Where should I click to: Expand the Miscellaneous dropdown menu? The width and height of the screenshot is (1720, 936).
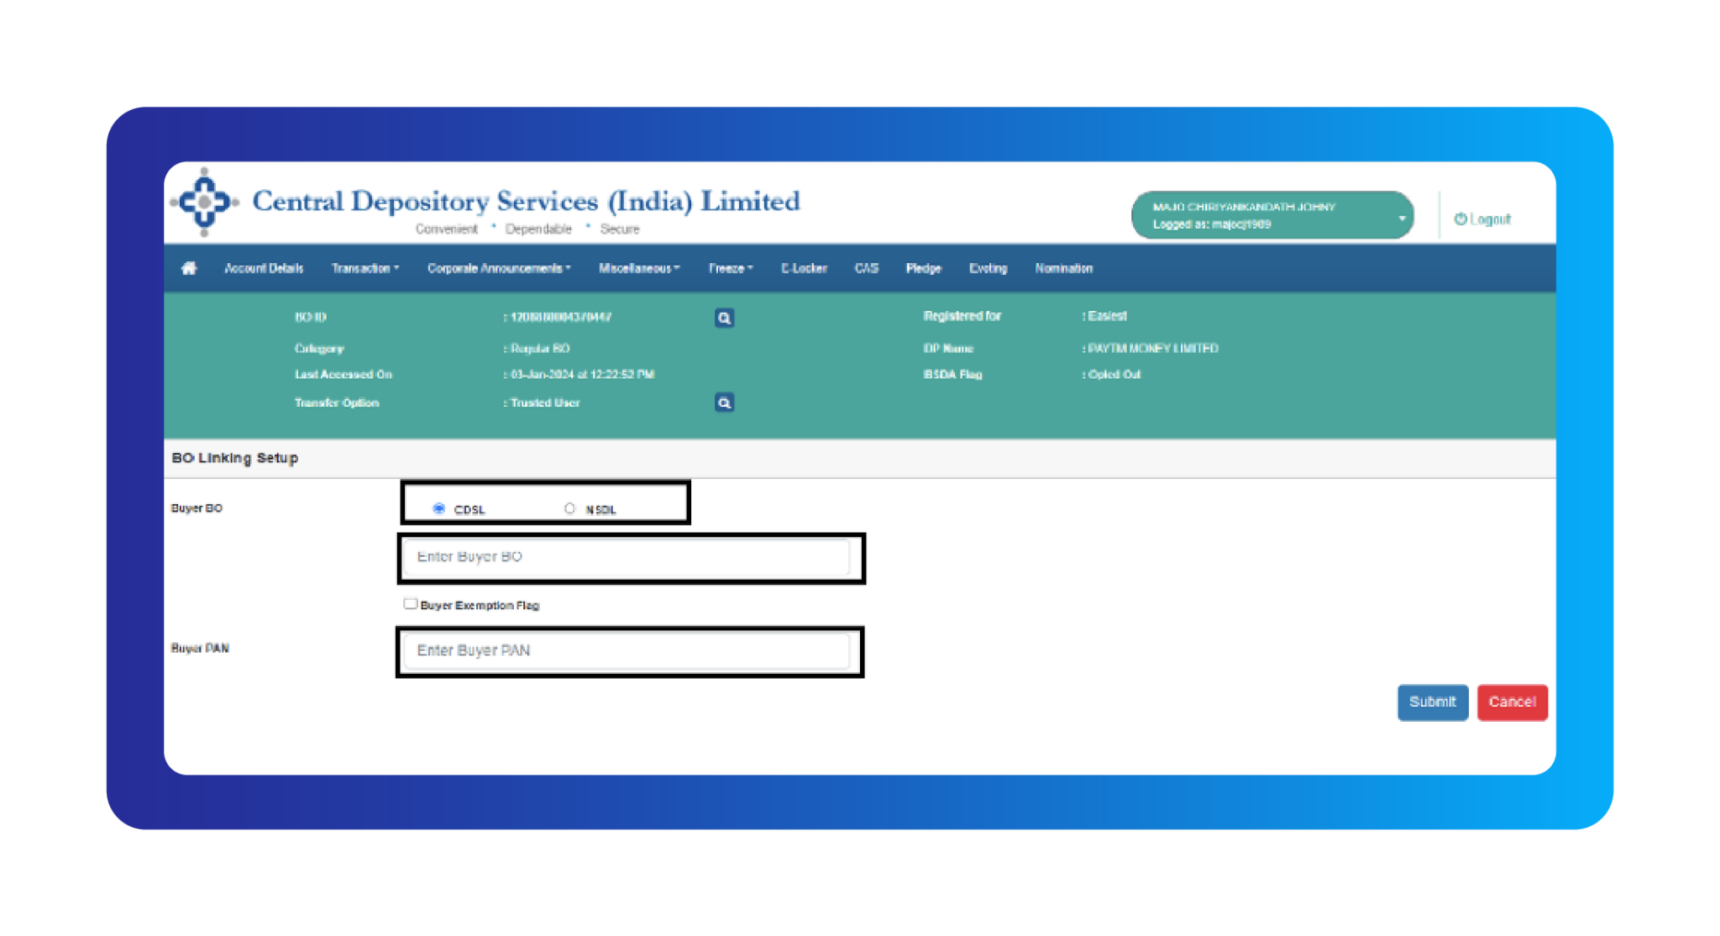(639, 268)
